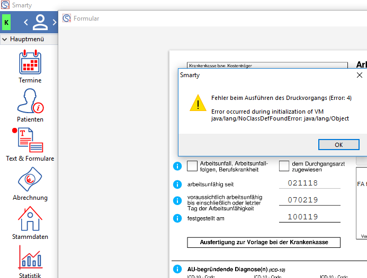The image size is (367, 278).
Task: Open the Termine calendar module
Action: coord(30,67)
